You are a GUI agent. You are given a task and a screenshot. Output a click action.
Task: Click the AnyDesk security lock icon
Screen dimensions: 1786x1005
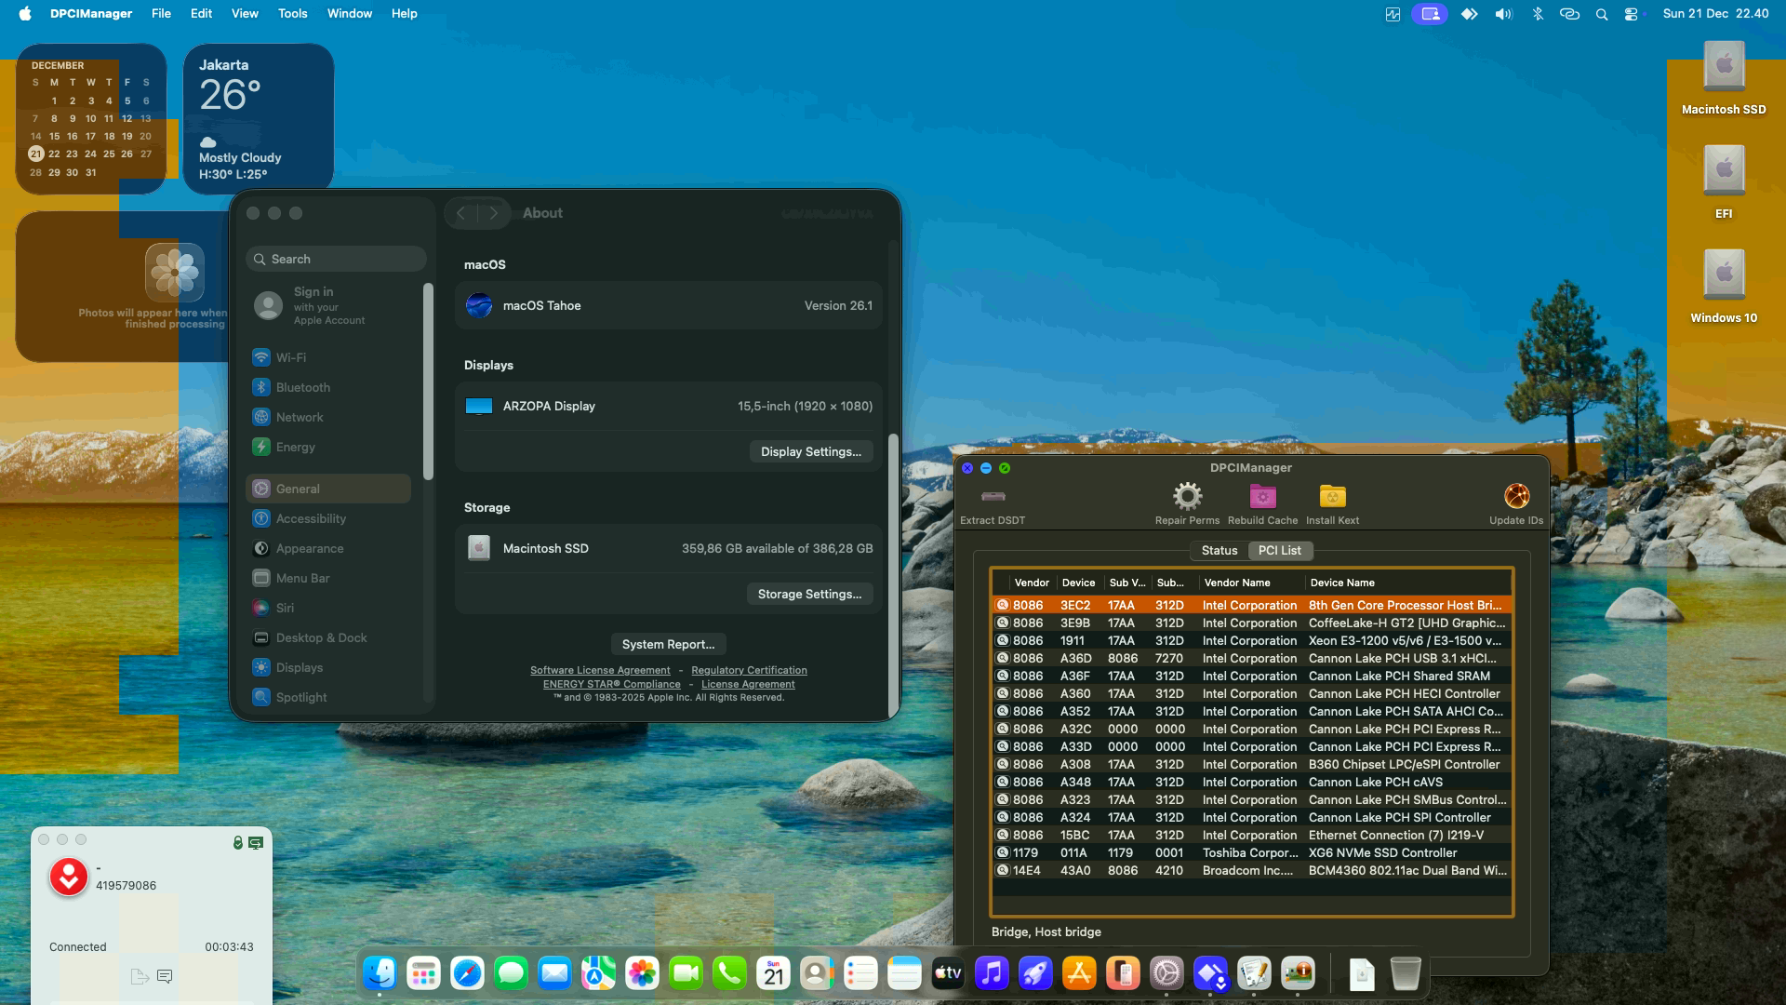238,842
